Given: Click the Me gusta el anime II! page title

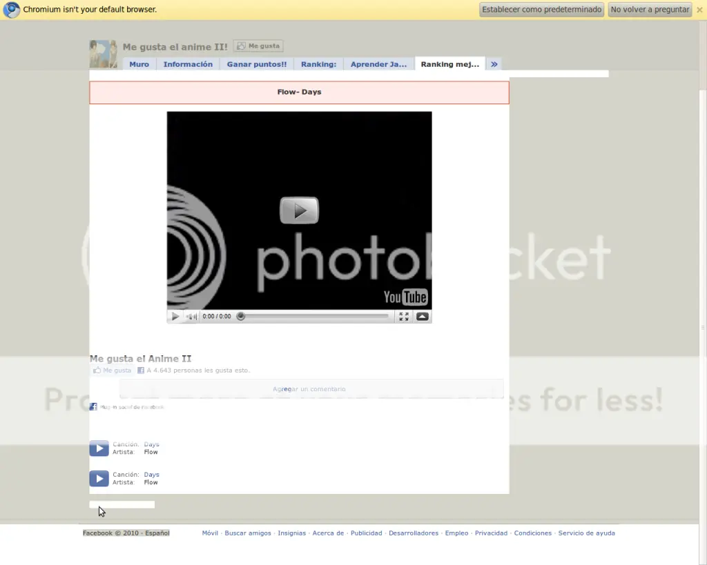Looking at the screenshot, I should coord(175,47).
